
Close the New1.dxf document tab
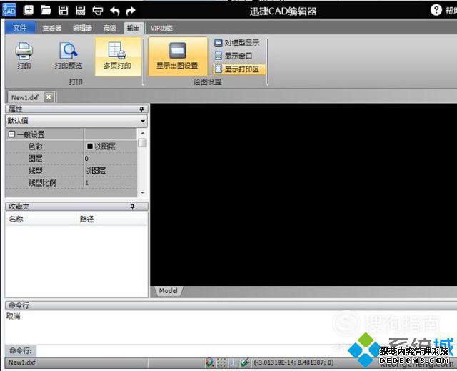click(49, 97)
